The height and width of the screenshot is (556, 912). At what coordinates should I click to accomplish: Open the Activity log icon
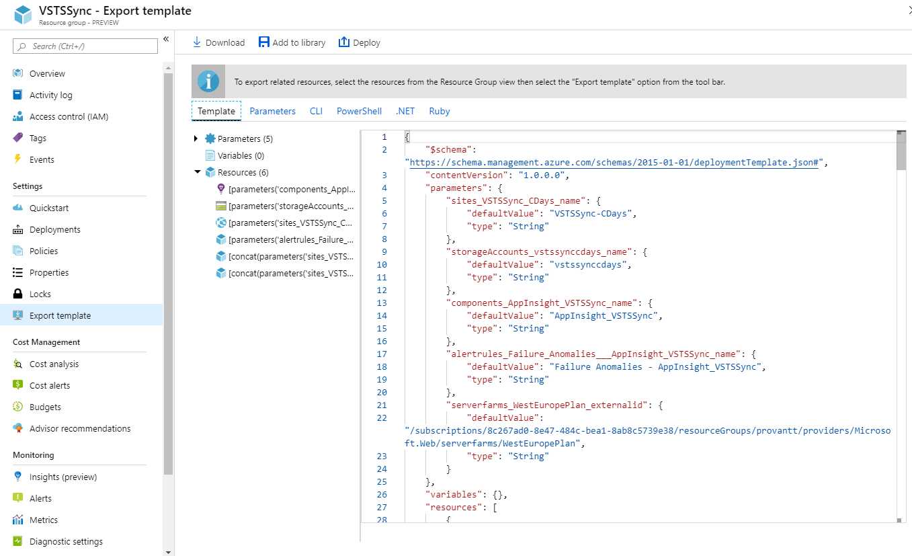tap(18, 95)
